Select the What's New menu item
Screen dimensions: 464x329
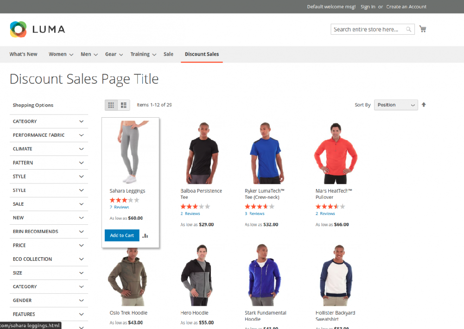pyautogui.click(x=23, y=54)
